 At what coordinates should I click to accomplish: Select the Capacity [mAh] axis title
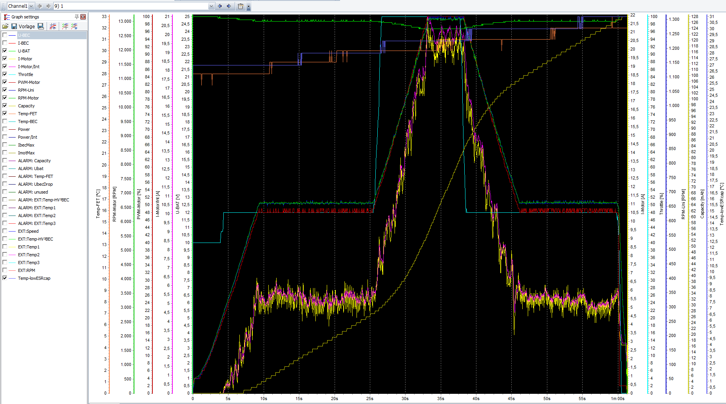[x=702, y=204]
